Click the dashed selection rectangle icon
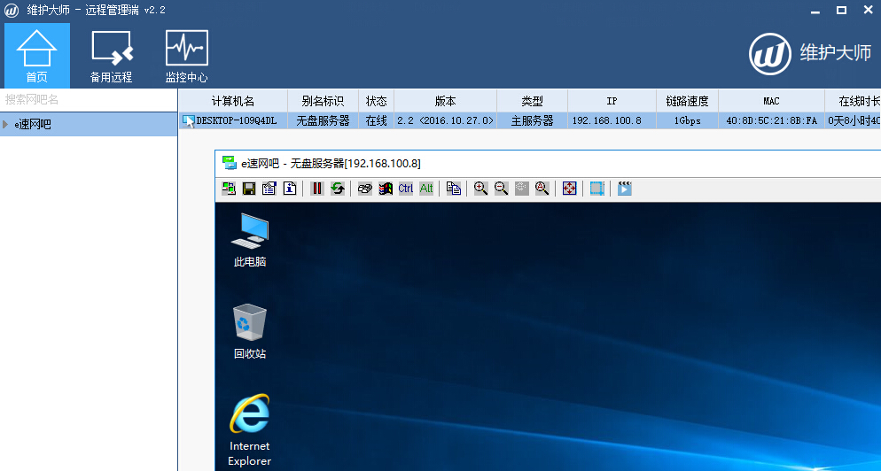Screen dimensions: 881x471 click(x=596, y=189)
